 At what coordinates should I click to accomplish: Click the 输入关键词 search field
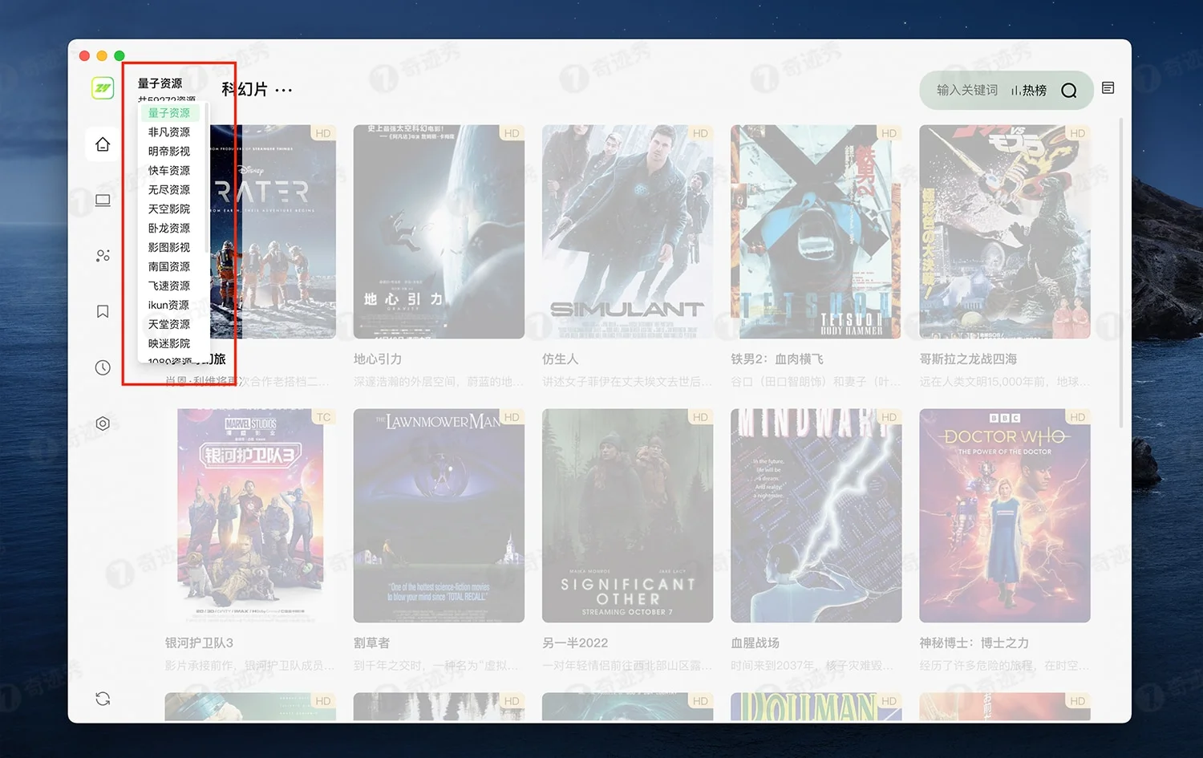click(967, 91)
